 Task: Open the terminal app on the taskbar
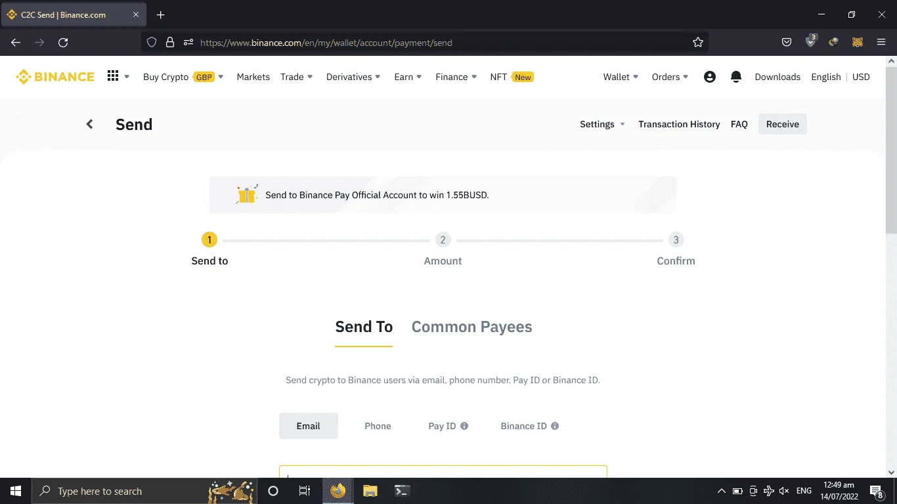point(403,491)
